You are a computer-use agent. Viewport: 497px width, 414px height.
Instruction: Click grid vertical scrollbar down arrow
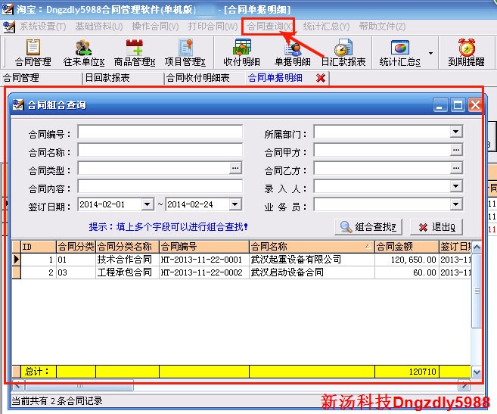[x=477, y=372]
